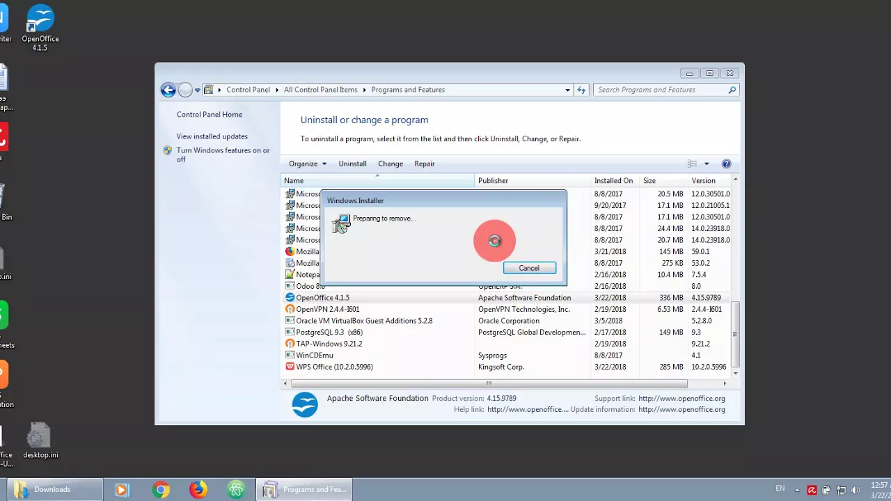Select the OpenOffice 4.1.5 row
This screenshot has width=891, height=501.
click(x=505, y=298)
